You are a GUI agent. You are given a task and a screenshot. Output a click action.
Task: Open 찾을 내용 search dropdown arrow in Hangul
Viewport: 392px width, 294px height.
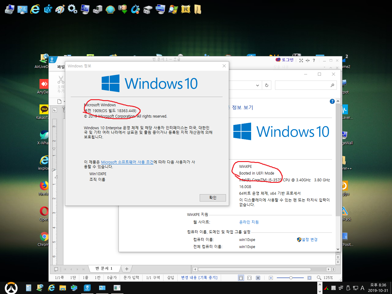pyautogui.click(x=324, y=67)
